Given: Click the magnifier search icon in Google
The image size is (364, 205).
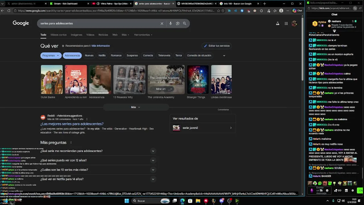Looking at the screenshot, I should point(185,23).
